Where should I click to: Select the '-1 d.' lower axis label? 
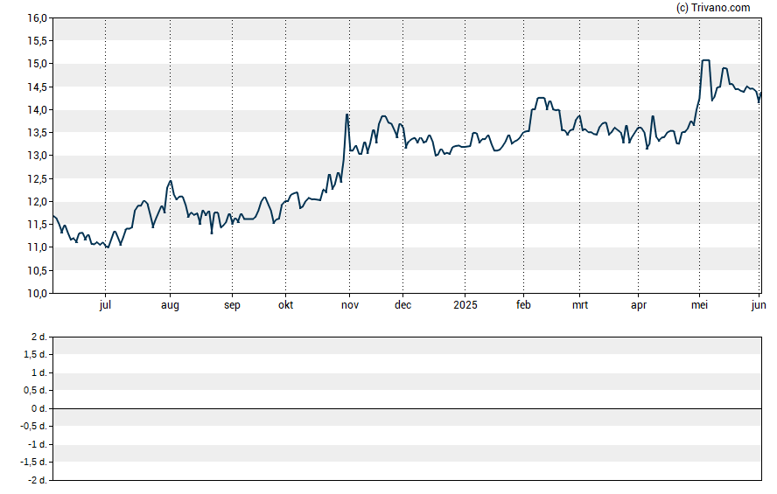[x=38, y=444]
